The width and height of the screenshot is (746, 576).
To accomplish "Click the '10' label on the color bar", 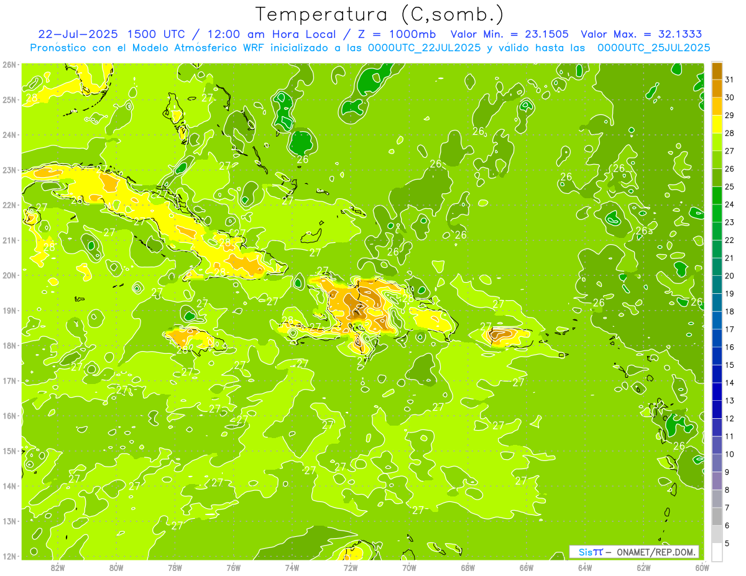I will click(730, 454).
